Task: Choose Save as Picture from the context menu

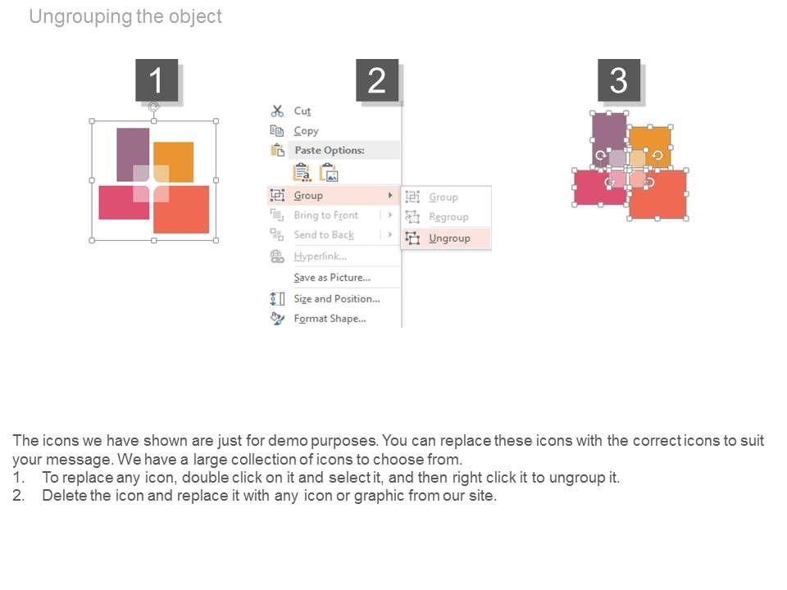Action: click(332, 277)
